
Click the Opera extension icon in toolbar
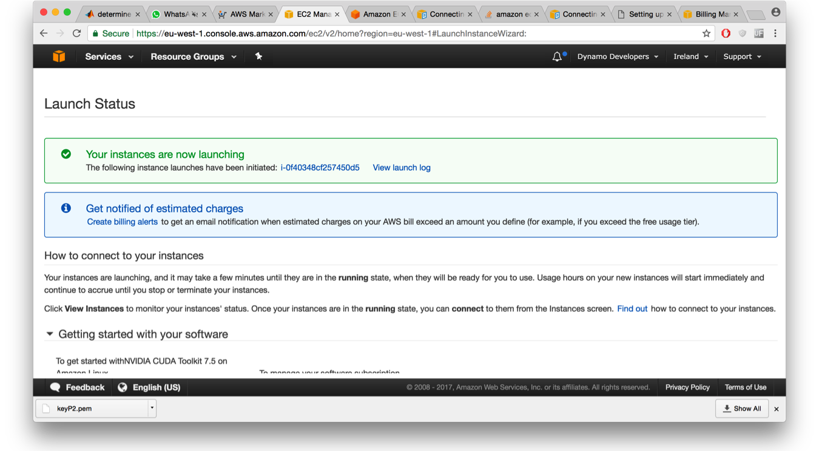[726, 33]
